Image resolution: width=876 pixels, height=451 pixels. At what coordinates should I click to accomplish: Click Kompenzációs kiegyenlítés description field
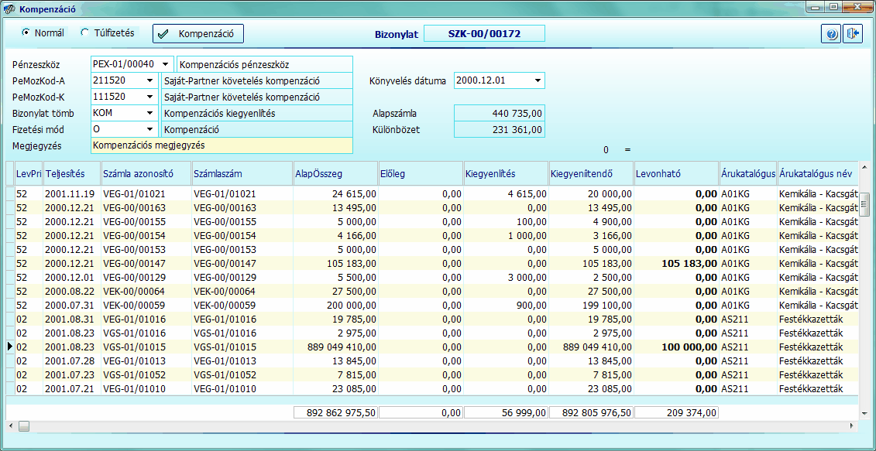(256, 113)
